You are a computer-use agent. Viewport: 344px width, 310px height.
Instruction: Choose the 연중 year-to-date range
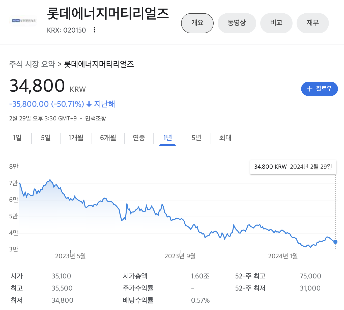point(139,138)
